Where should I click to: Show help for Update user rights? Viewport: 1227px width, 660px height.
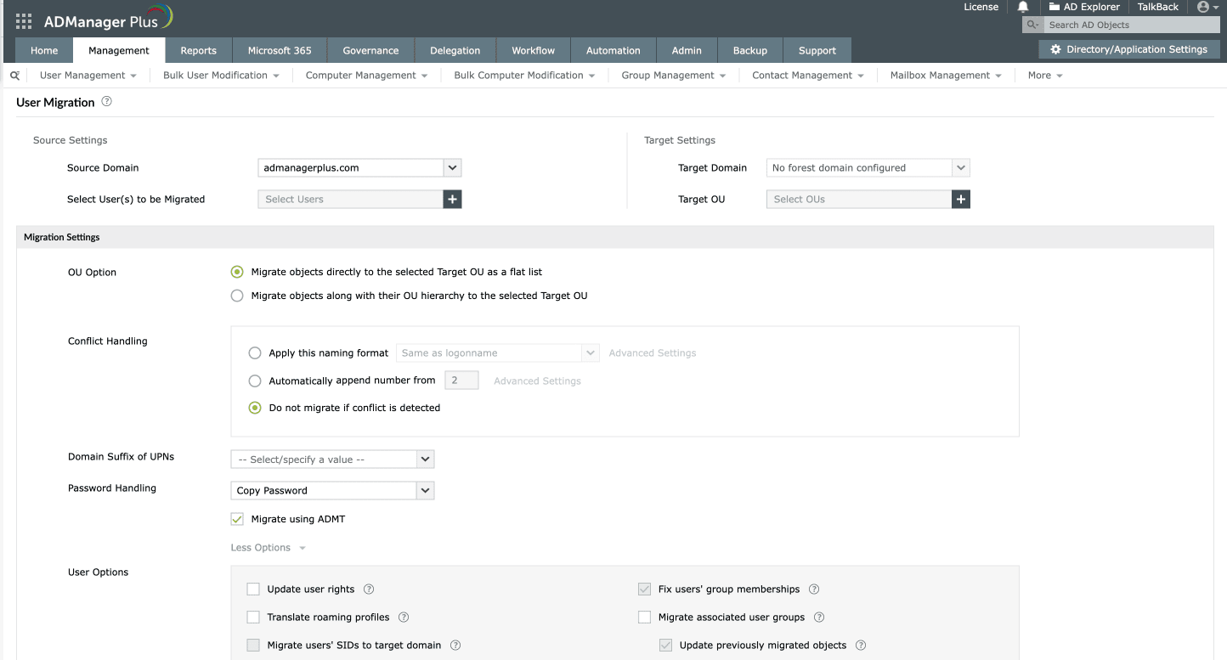pos(369,589)
